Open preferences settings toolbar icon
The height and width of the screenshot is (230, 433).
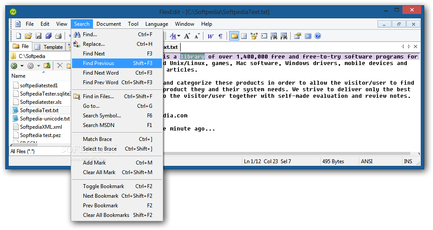pyautogui.click(x=297, y=36)
